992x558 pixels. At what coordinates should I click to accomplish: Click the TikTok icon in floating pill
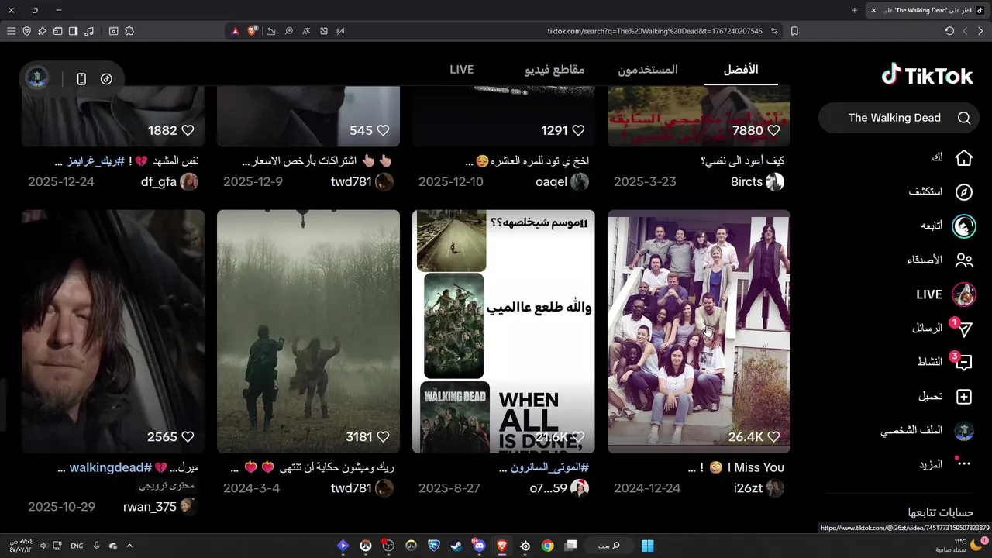(106, 79)
